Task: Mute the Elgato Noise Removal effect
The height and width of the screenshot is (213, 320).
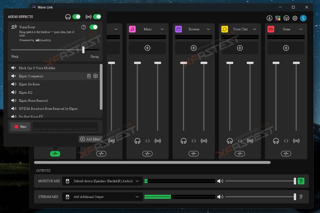Action: [x=14, y=101]
